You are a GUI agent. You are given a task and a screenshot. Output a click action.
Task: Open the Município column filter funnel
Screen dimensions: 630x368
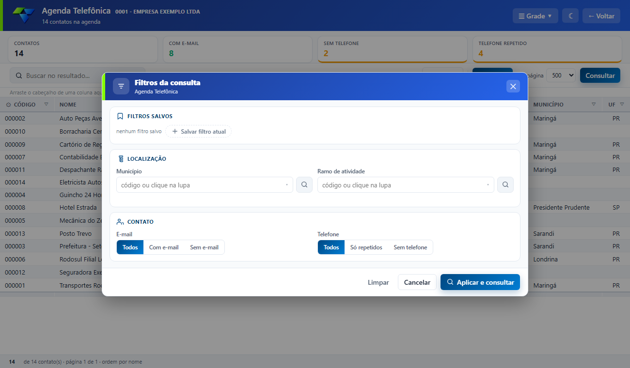594,104
